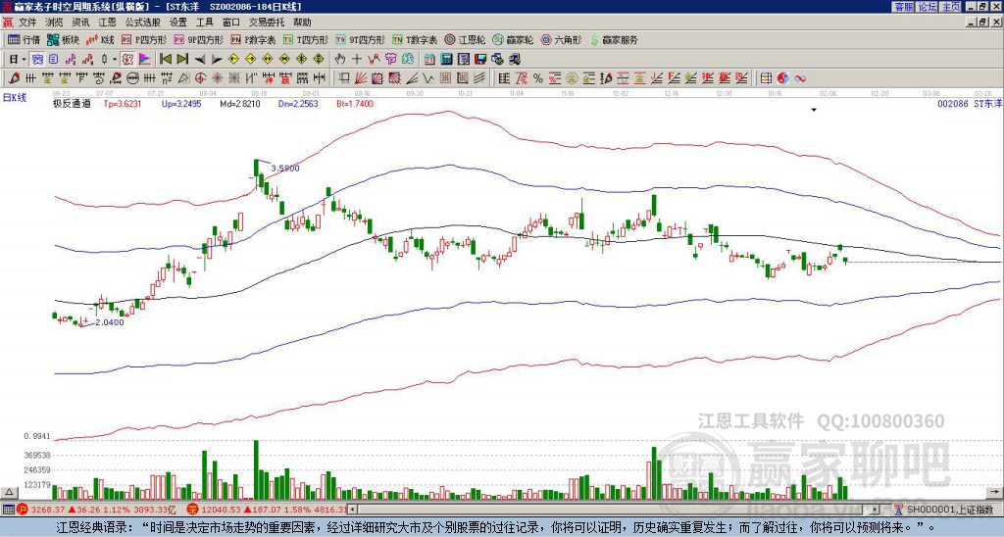1004x537 pixels.
Task: Open the 文件 menu
Action: [27, 23]
